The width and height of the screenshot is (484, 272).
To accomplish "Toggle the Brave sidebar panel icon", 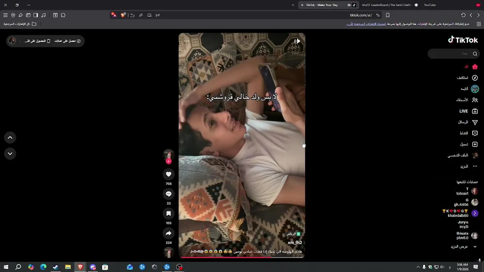I will [x=36, y=15].
